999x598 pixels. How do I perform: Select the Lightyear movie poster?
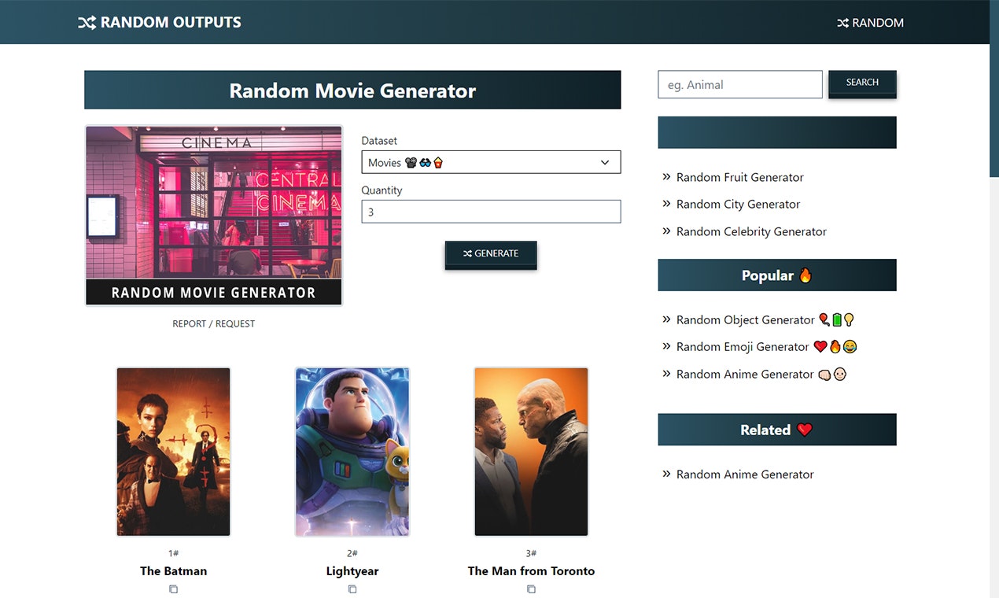click(352, 452)
